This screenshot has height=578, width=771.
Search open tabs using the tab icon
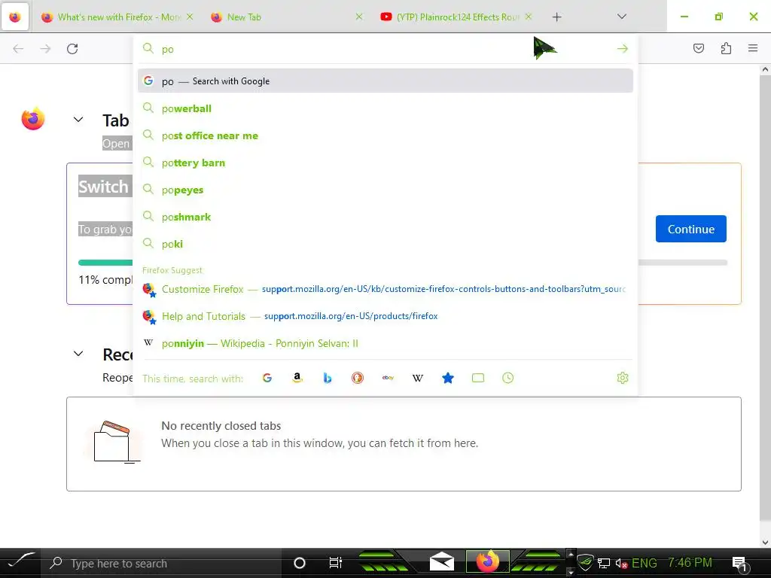pos(478,378)
